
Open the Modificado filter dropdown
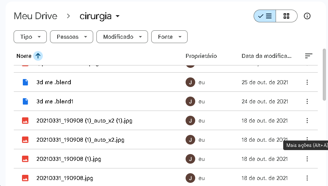tap(122, 37)
